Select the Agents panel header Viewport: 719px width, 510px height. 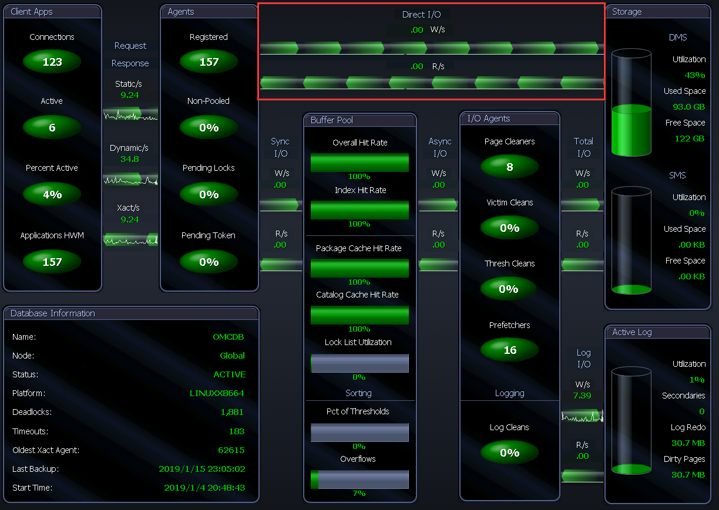pos(209,12)
